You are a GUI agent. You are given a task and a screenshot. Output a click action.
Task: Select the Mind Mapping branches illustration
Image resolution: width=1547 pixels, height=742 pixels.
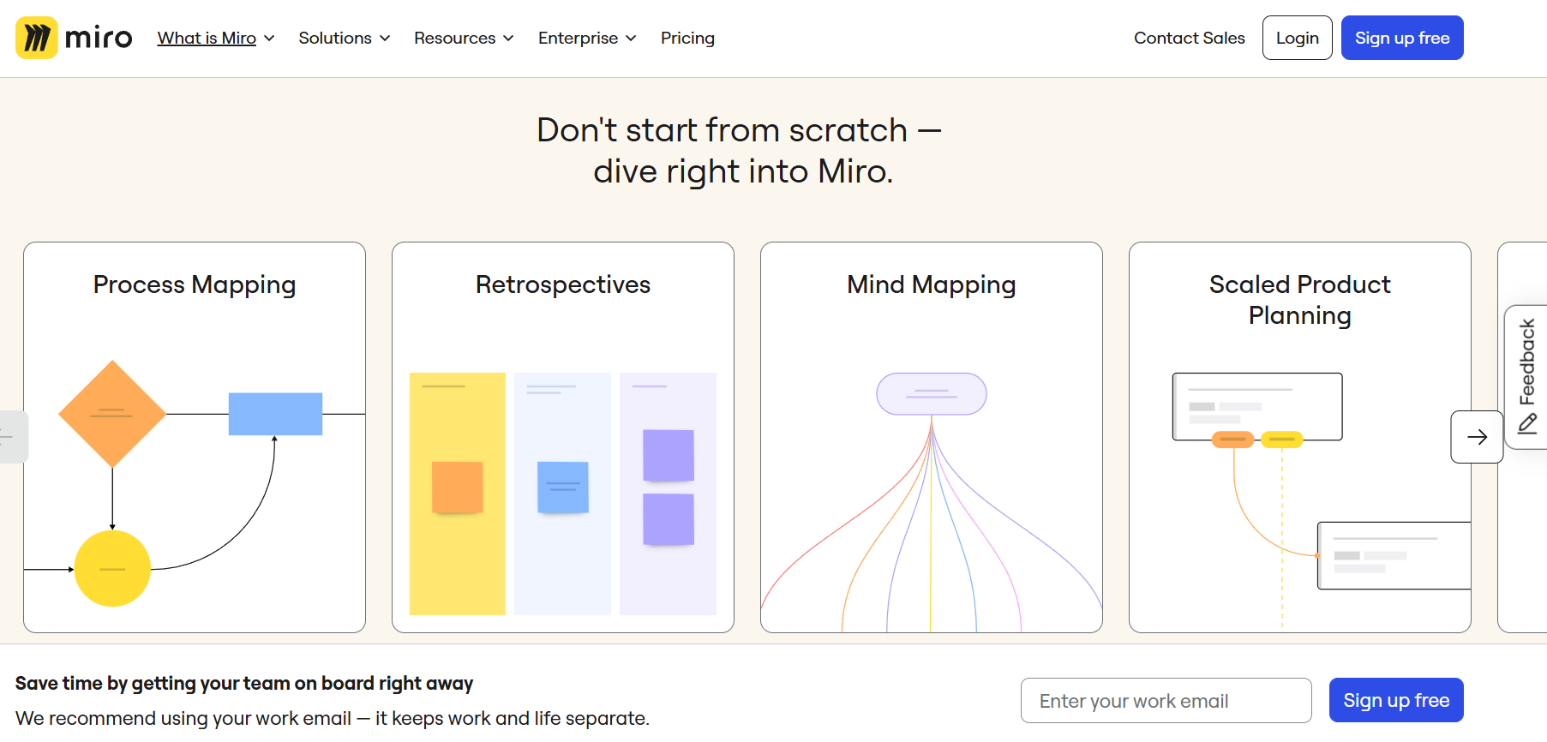(932, 502)
